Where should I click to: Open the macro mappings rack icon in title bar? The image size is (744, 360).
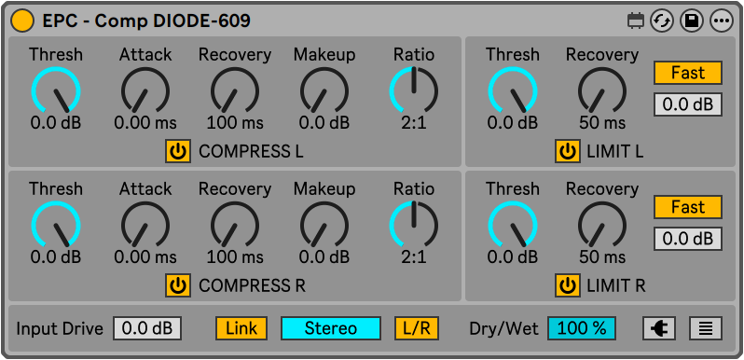(x=635, y=21)
